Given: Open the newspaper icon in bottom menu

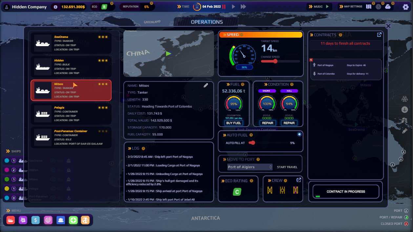Looking at the screenshot, I should tap(23, 220).
